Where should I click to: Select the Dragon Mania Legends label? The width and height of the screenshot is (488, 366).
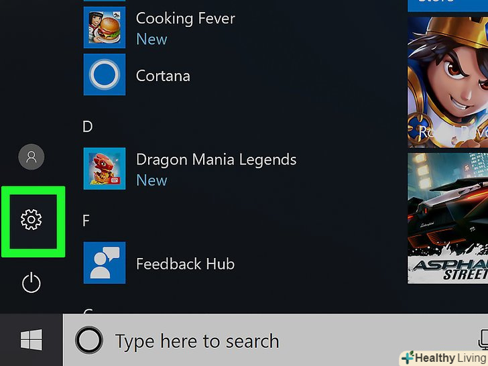[x=217, y=160]
